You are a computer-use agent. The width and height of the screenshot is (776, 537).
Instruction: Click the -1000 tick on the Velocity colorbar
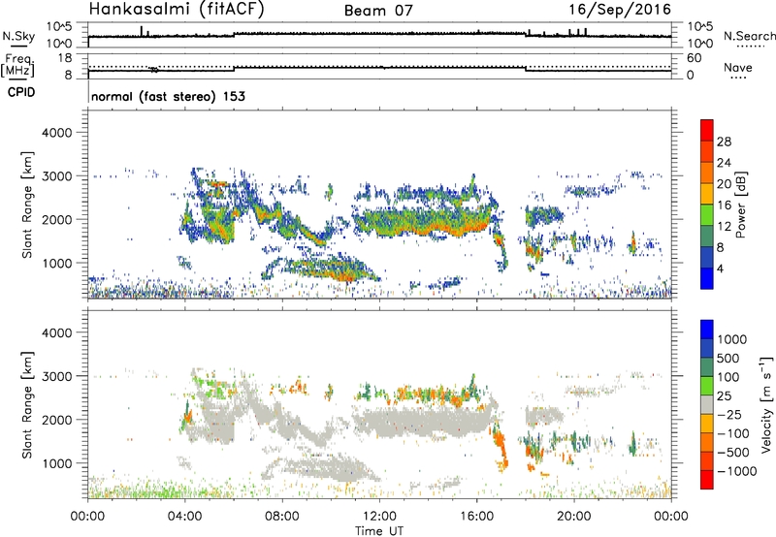(x=736, y=471)
